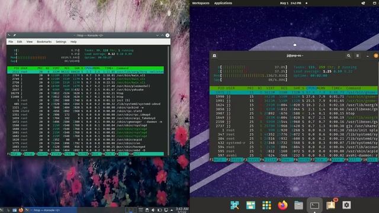
Task: Open Files from the Pop!_OS dock
Action: tap(298, 205)
